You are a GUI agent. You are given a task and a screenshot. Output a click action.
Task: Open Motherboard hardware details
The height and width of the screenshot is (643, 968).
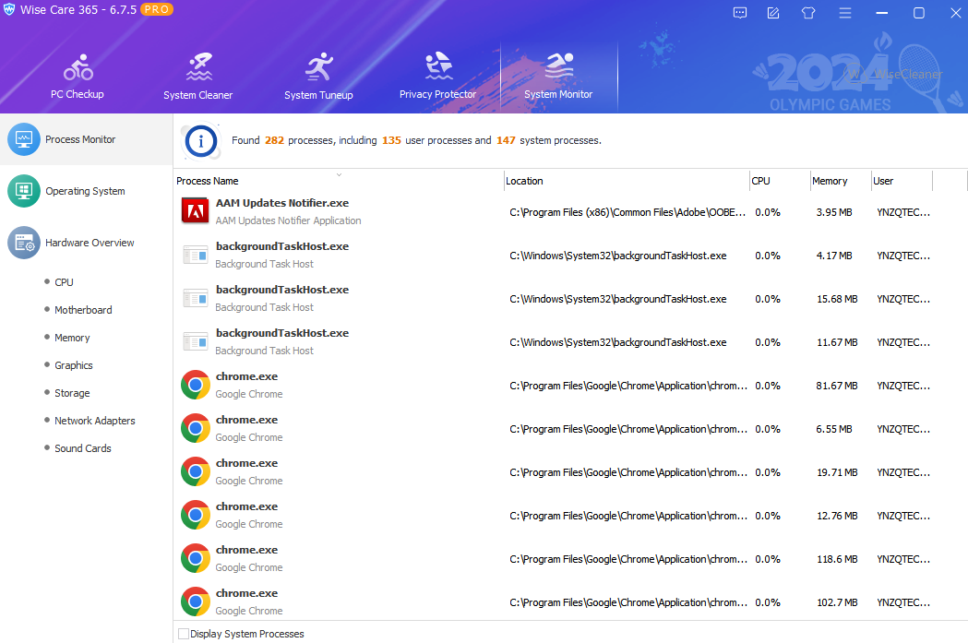(x=83, y=310)
